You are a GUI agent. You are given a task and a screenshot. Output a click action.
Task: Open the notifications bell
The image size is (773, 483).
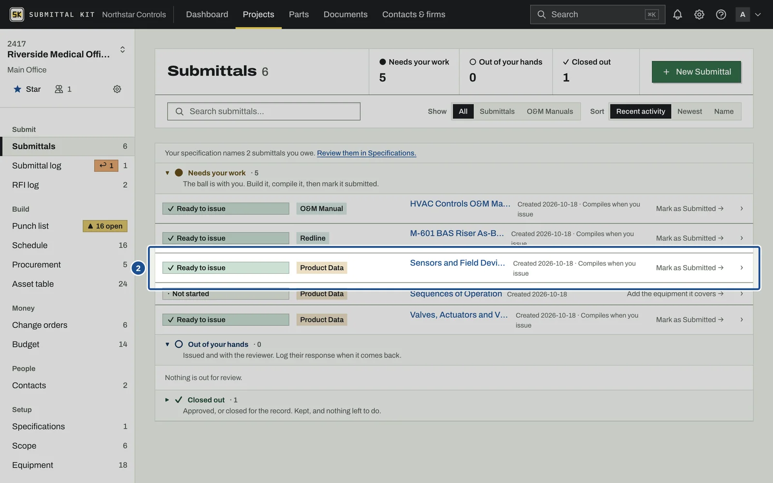[x=677, y=14]
